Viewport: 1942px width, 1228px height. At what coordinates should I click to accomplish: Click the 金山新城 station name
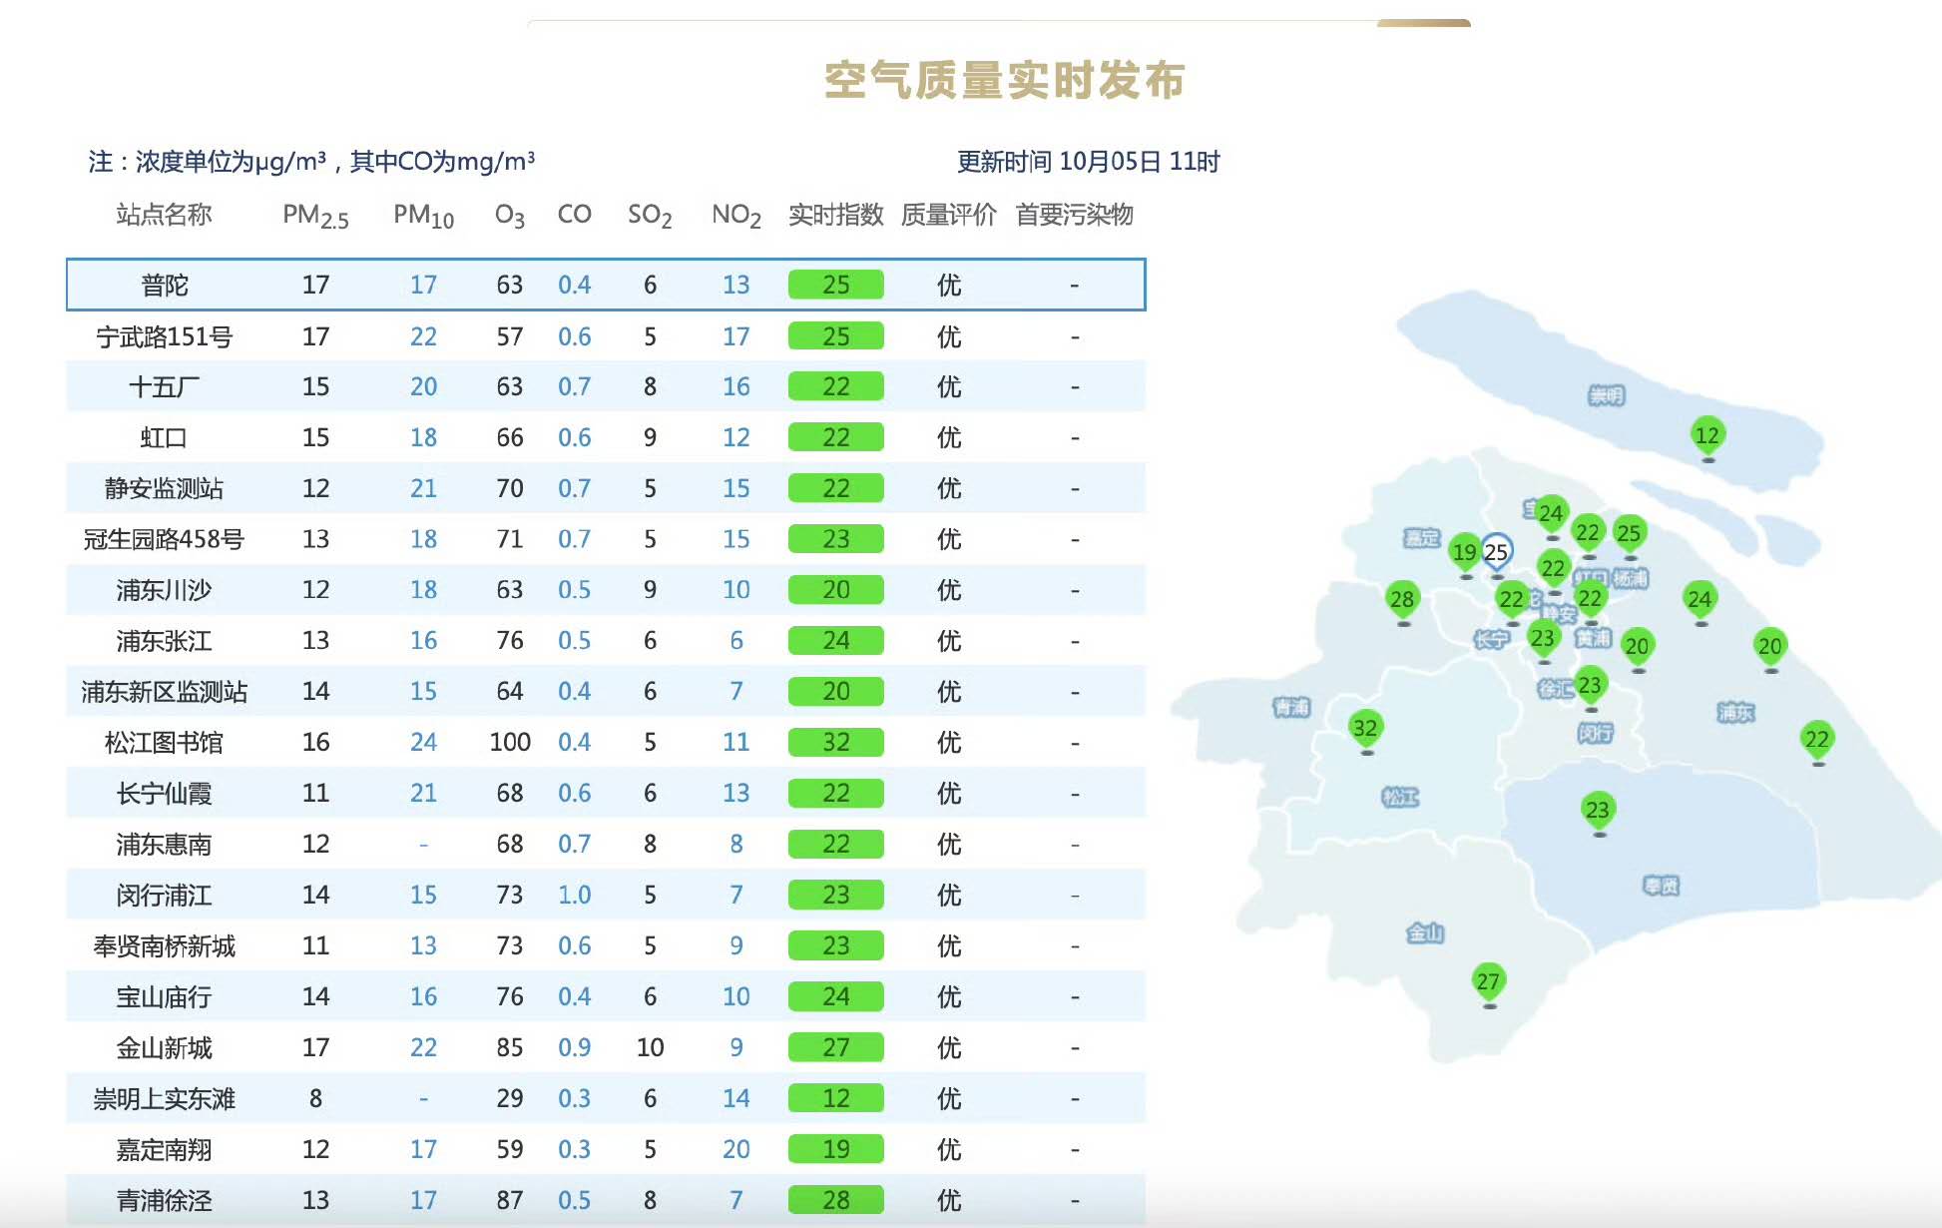[164, 1047]
